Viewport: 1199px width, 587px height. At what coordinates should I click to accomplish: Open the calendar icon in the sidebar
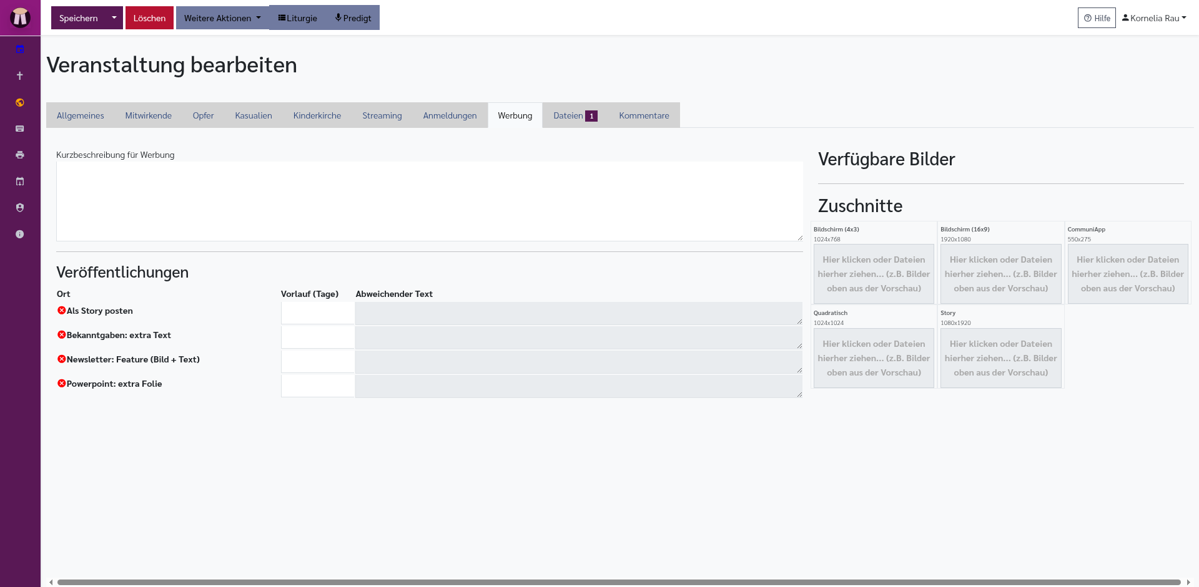pos(20,49)
